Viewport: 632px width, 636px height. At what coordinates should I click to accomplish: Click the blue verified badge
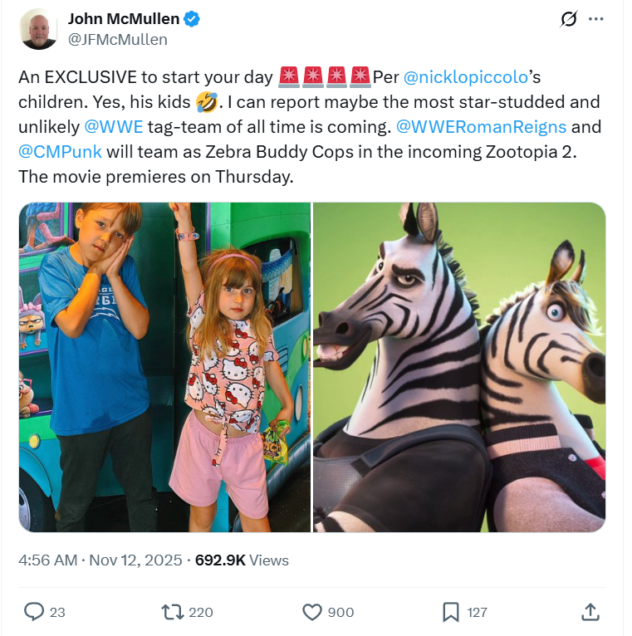click(190, 19)
